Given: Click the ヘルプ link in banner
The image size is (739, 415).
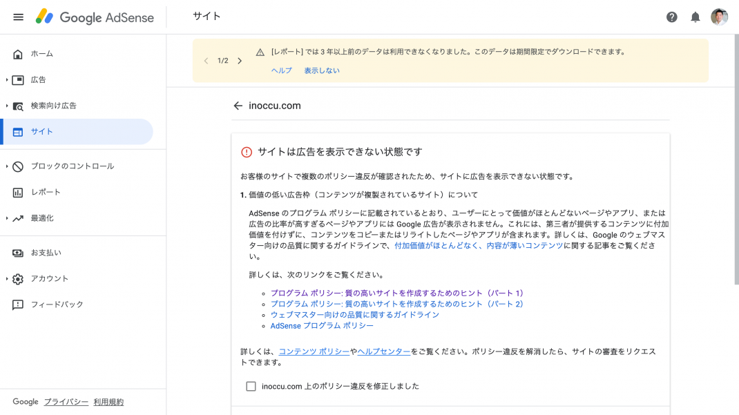Looking at the screenshot, I should (x=281, y=70).
